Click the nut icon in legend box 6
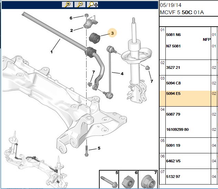218x189 pixels. (128, 181)
